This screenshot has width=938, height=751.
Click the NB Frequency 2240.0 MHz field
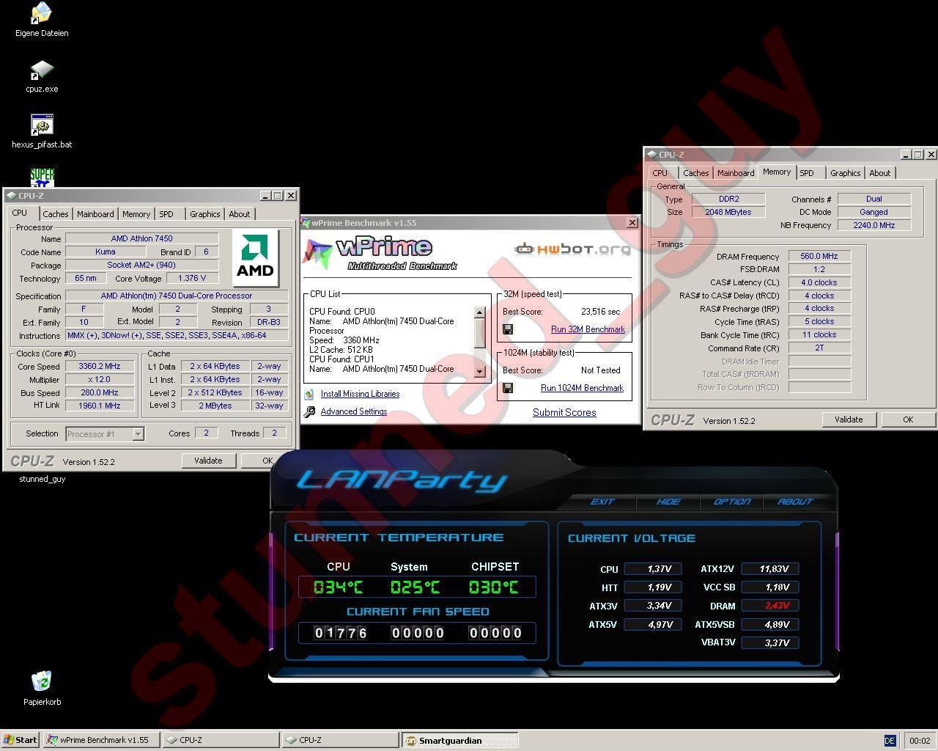tap(874, 225)
